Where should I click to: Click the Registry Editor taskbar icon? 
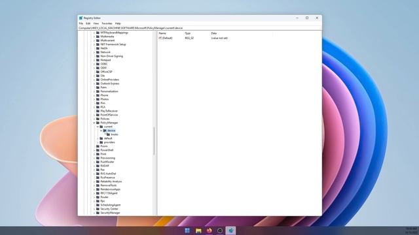tap(231, 230)
